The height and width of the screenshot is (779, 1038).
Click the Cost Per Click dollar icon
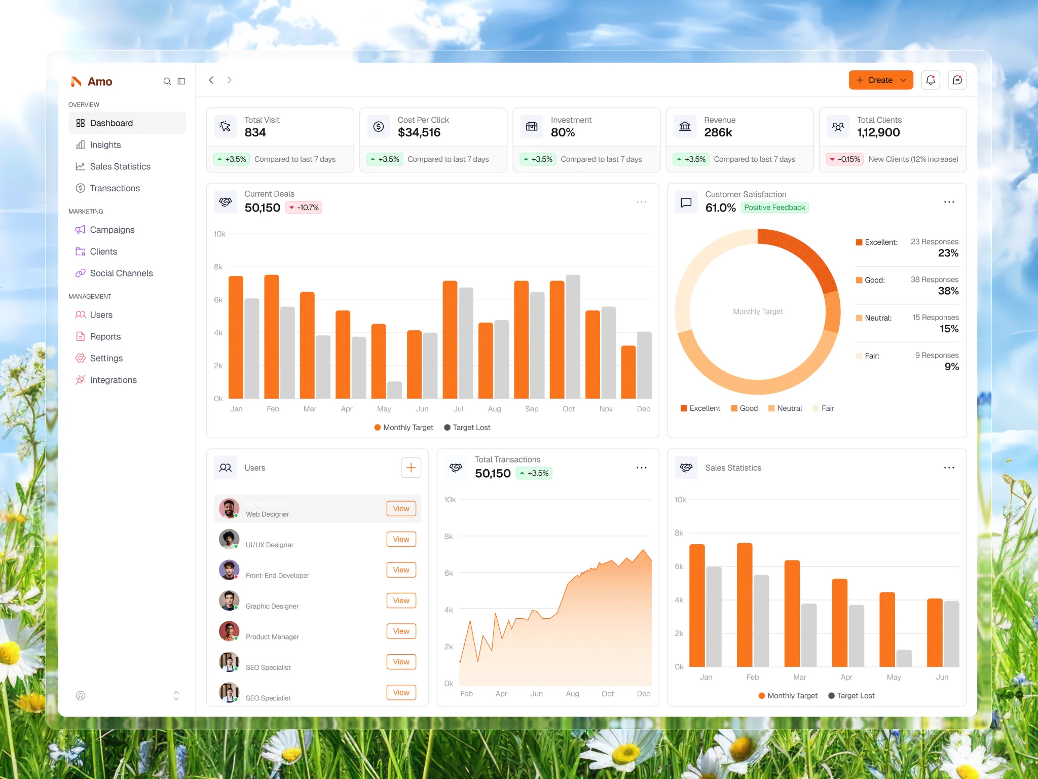point(379,127)
